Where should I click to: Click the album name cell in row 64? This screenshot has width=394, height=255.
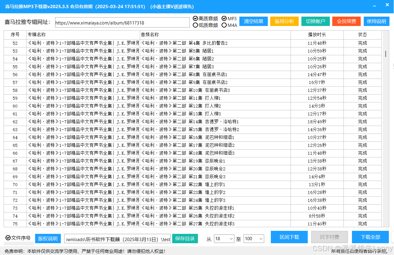83,137
